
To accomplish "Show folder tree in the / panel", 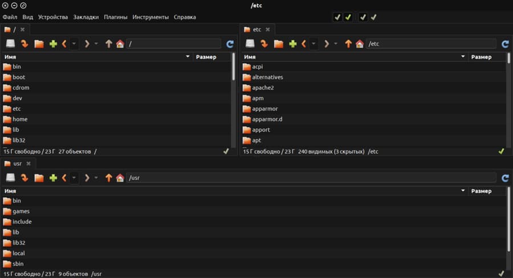I will pyautogui.click(x=39, y=43).
